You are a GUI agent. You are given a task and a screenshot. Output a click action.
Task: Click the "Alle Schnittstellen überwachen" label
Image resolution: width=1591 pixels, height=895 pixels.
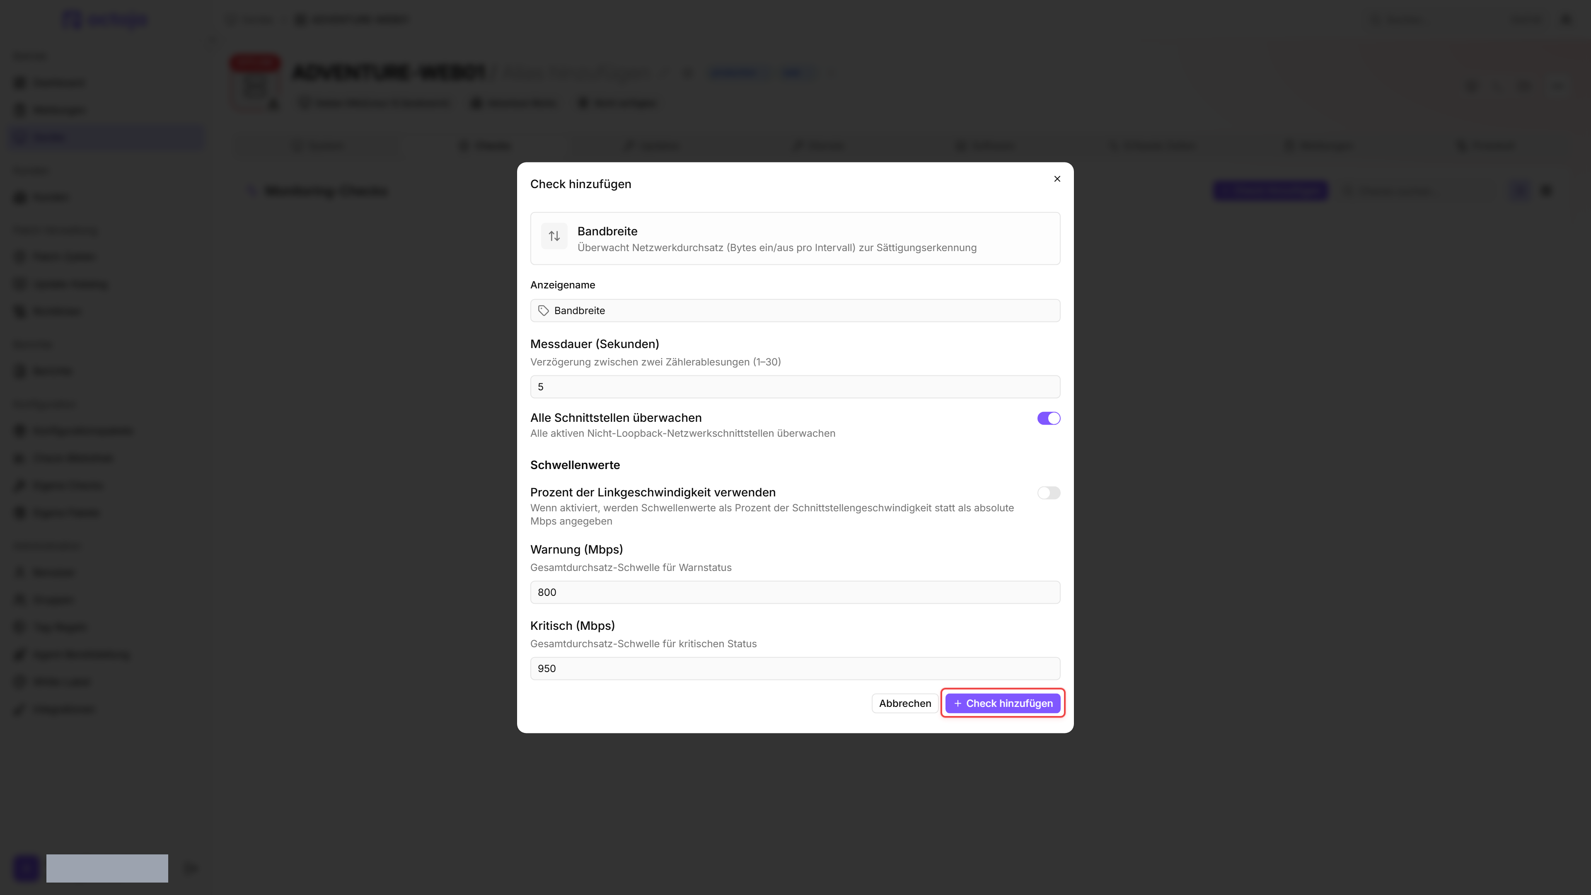616,418
